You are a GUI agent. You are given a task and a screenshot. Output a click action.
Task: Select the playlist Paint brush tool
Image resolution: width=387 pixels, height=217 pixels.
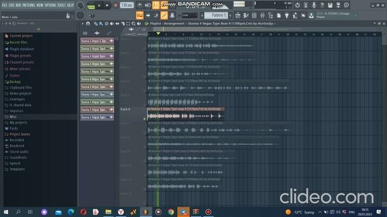101,24
